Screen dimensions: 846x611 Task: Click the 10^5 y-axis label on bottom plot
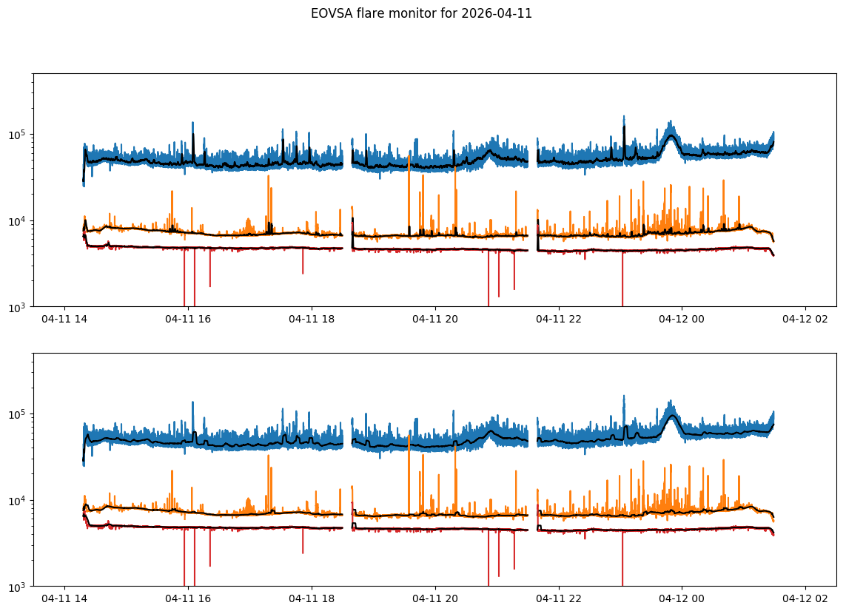(x=19, y=414)
